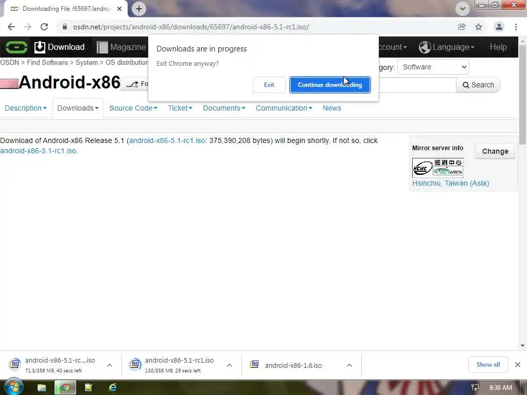Click System breadcrumb link
The image size is (527, 395).
[x=86, y=62]
